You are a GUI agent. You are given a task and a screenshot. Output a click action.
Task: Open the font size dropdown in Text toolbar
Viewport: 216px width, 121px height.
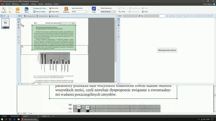[162, 16]
